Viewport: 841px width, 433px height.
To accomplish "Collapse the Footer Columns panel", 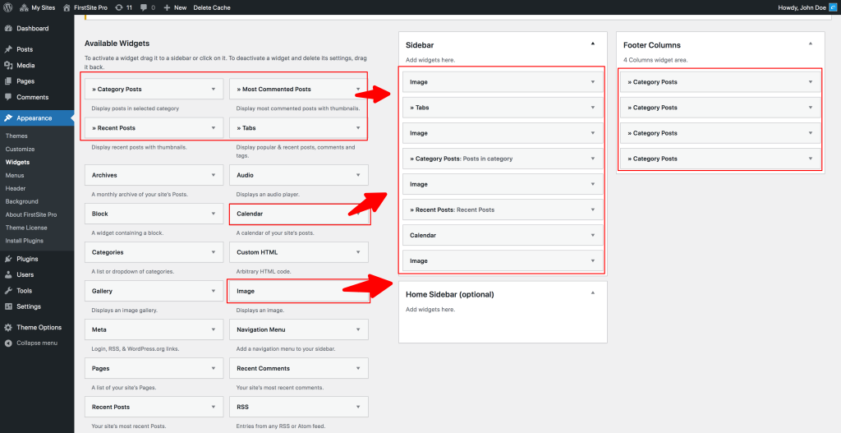I will pyautogui.click(x=810, y=43).
